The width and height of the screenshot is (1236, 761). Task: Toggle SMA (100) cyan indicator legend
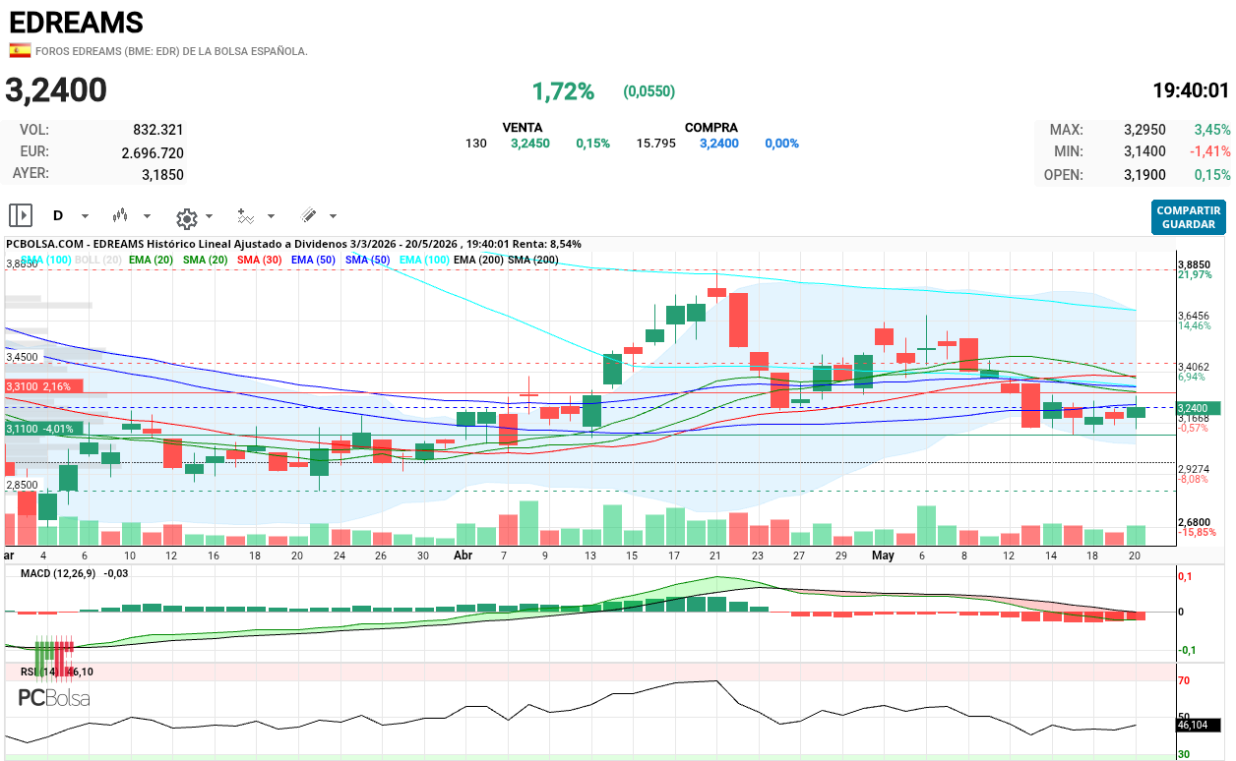pyautogui.click(x=45, y=260)
